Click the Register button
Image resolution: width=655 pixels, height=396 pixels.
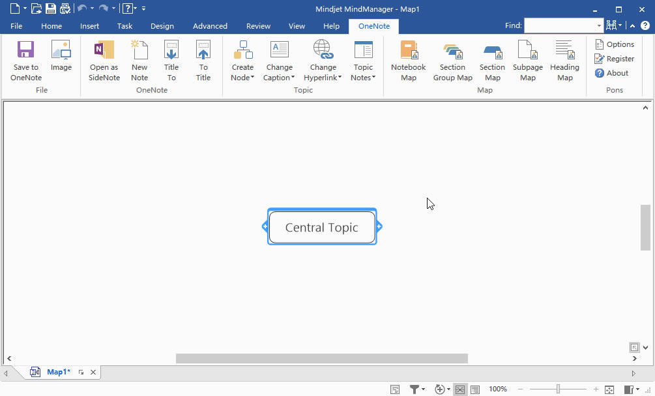(614, 58)
